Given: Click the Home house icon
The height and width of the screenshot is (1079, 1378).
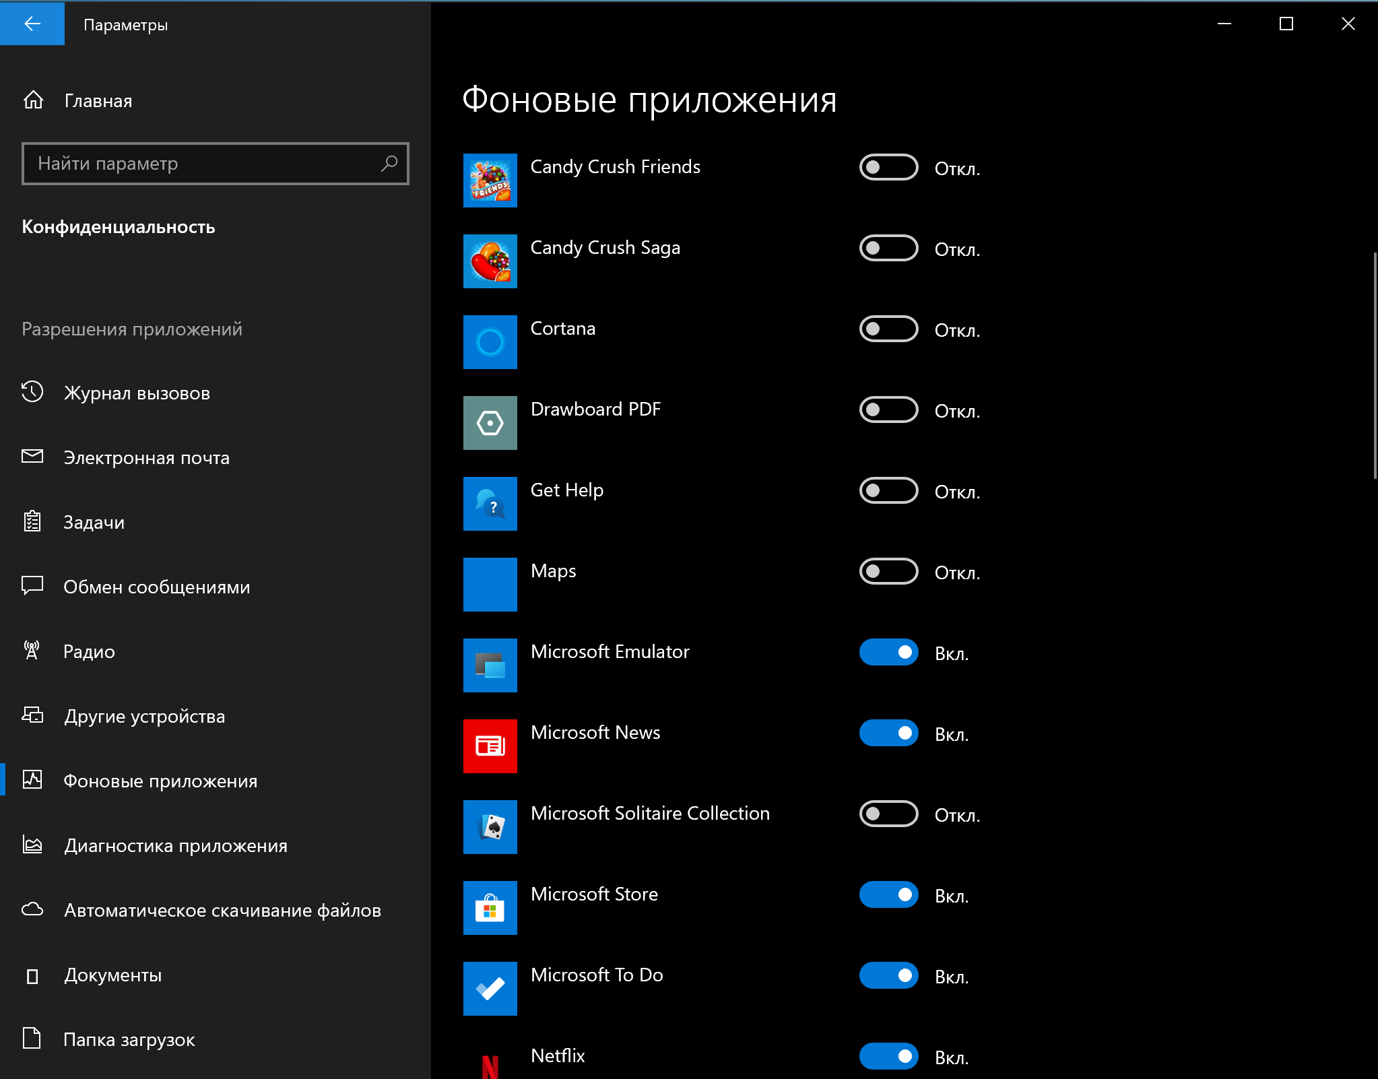Looking at the screenshot, I should pos(33,100).
